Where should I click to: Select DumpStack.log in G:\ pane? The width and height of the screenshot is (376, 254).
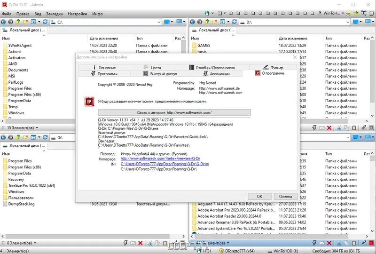pyautogui.click(x=21, y=204)
